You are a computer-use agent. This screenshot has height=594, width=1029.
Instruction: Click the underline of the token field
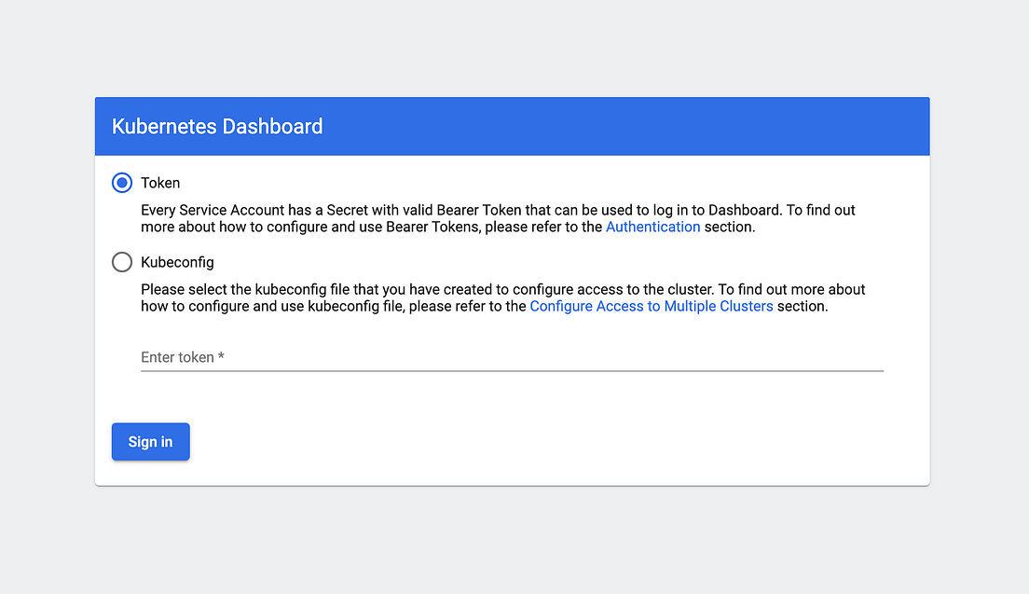(x=512, y=371)
